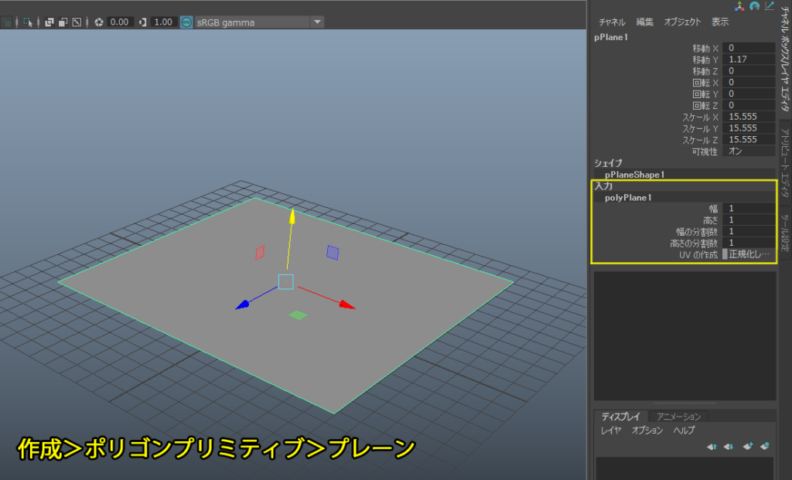Toggle the gamma contrast icon
The width and height of the screenshot is (792, 480).
(143, 22)
